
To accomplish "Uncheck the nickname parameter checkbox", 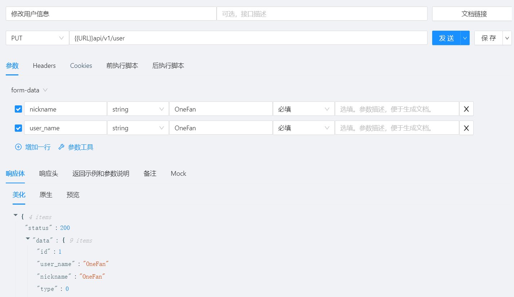I will pyautogui.click(x=18, y=108).
